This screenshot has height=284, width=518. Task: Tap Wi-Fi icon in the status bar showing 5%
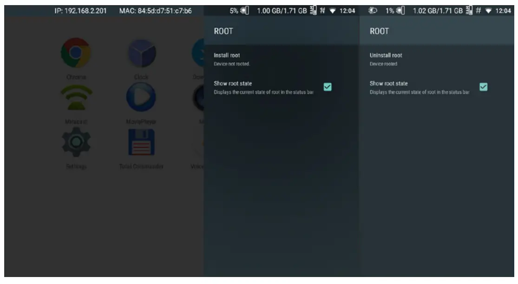pos(333,11)
